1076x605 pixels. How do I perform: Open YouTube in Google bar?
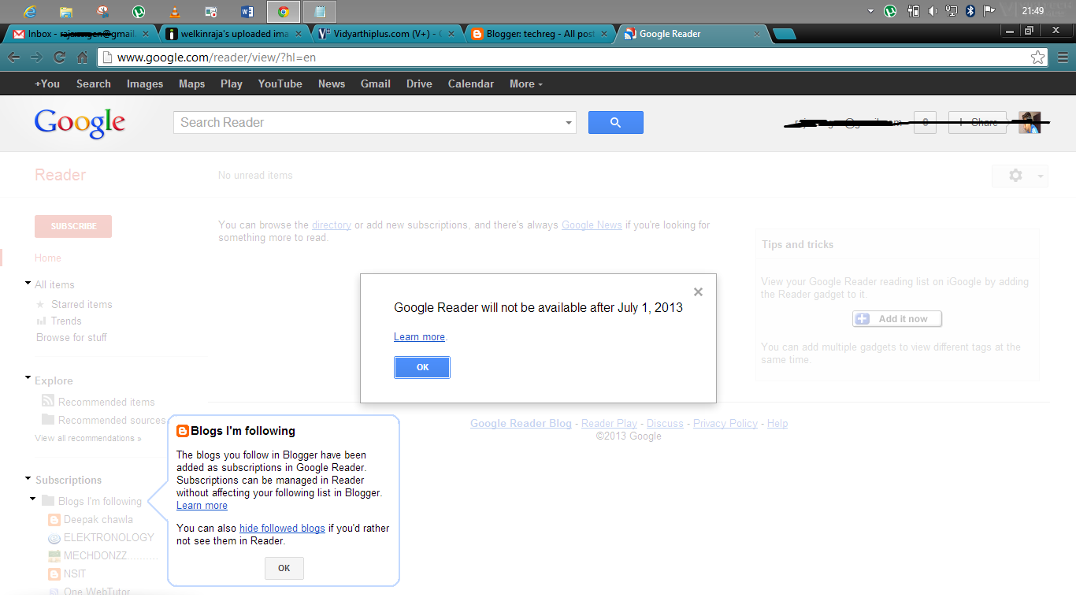[280, 84]
